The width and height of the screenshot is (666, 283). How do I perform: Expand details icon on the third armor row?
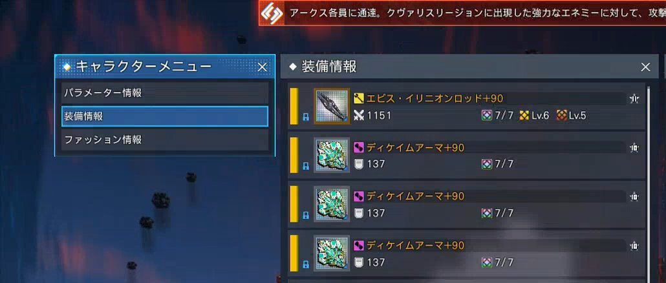click(634, 246)
